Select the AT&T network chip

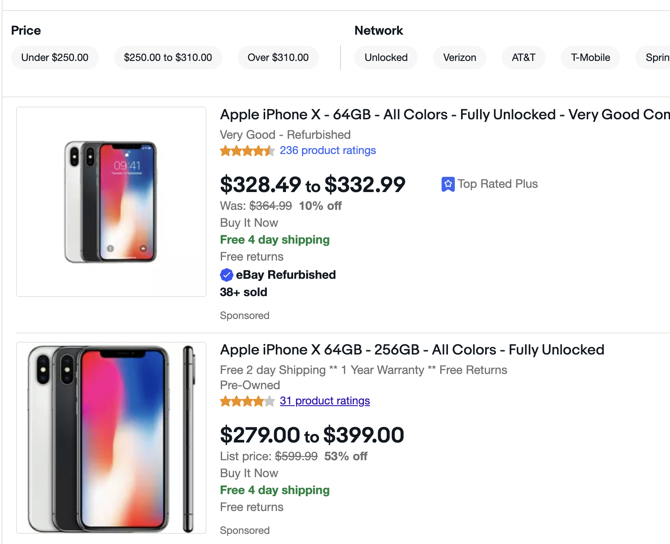523,58
